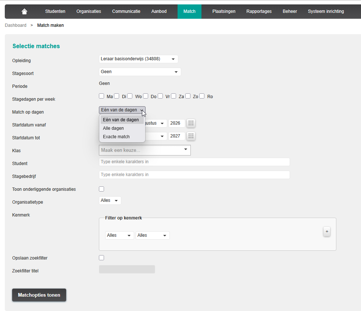Focus the Stagebedrijf search field
361x311 pixels.
(x=194, y=175)
